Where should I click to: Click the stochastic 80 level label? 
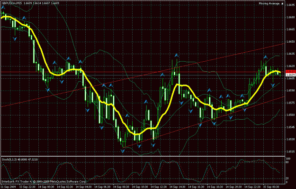[287, 162]
